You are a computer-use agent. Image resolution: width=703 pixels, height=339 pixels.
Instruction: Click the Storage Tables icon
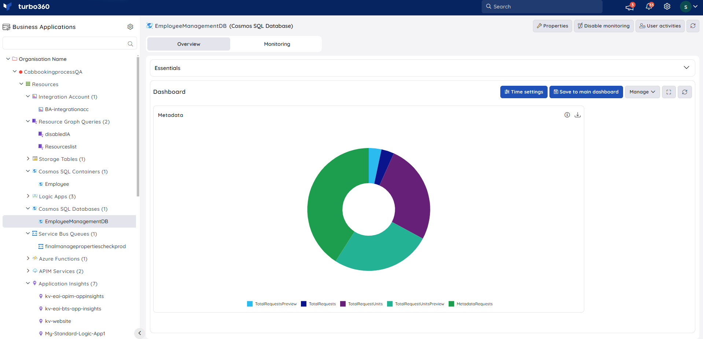click(x=35, y=159)
